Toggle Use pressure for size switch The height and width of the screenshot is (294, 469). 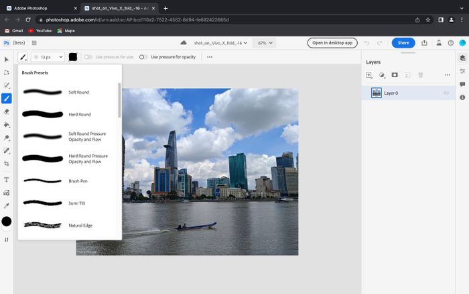88,57
